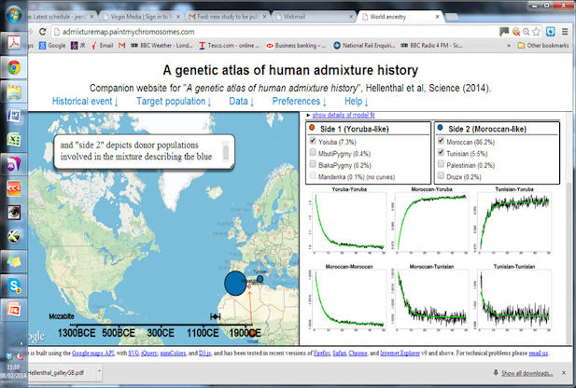This screenshot has width=576, height=388.
Task: Select the World ancestry tab
Action: 400,17
